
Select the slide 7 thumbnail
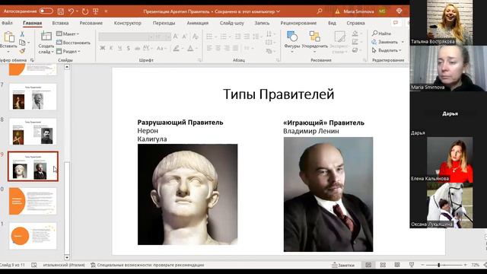[33, 97]
